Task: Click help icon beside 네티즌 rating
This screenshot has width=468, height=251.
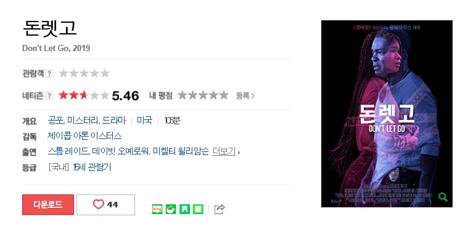Action: click(x=49, y=95)
